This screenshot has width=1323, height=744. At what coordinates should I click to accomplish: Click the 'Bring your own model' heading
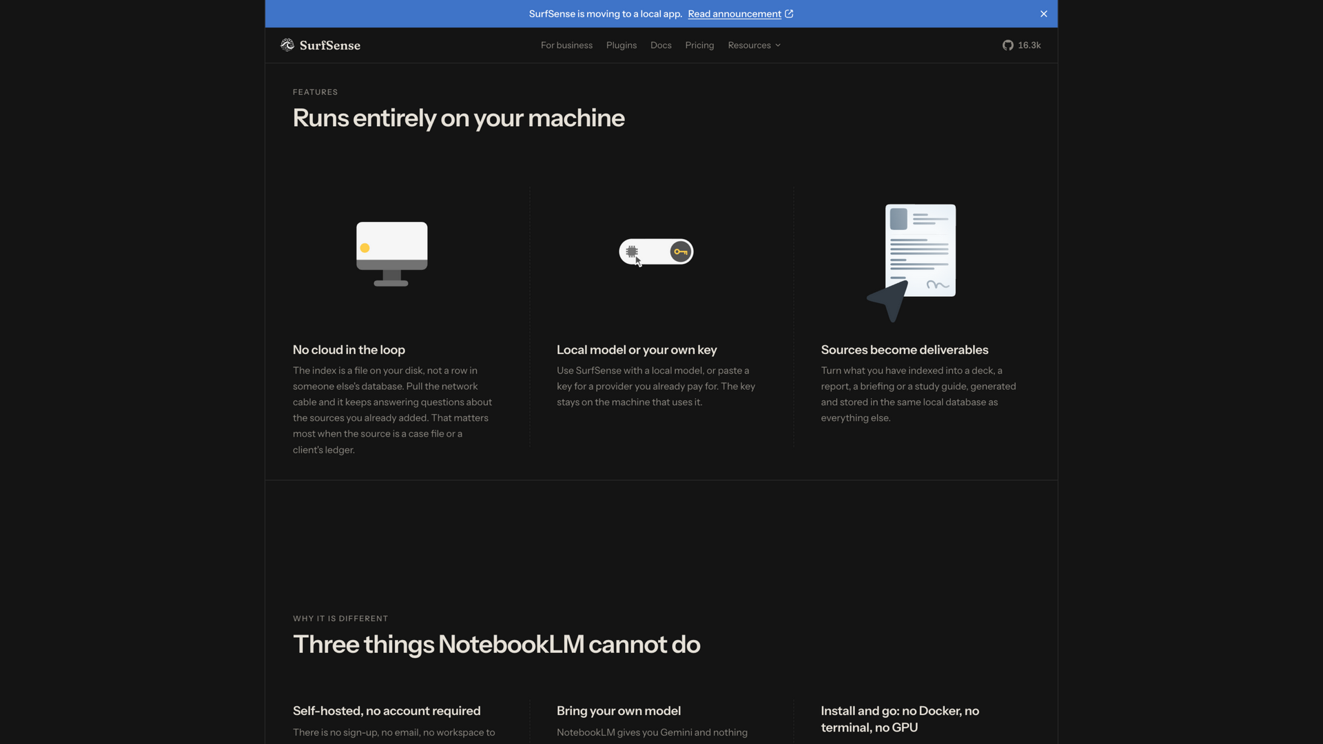618,711
